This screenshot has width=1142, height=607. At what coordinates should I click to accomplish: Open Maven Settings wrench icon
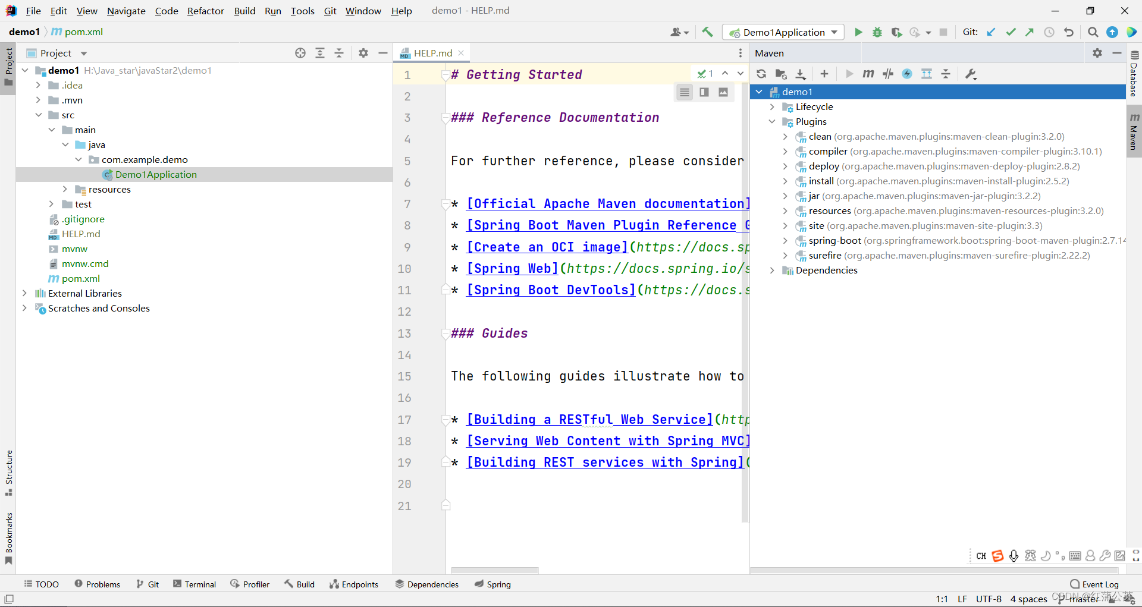tap(971, 74)
